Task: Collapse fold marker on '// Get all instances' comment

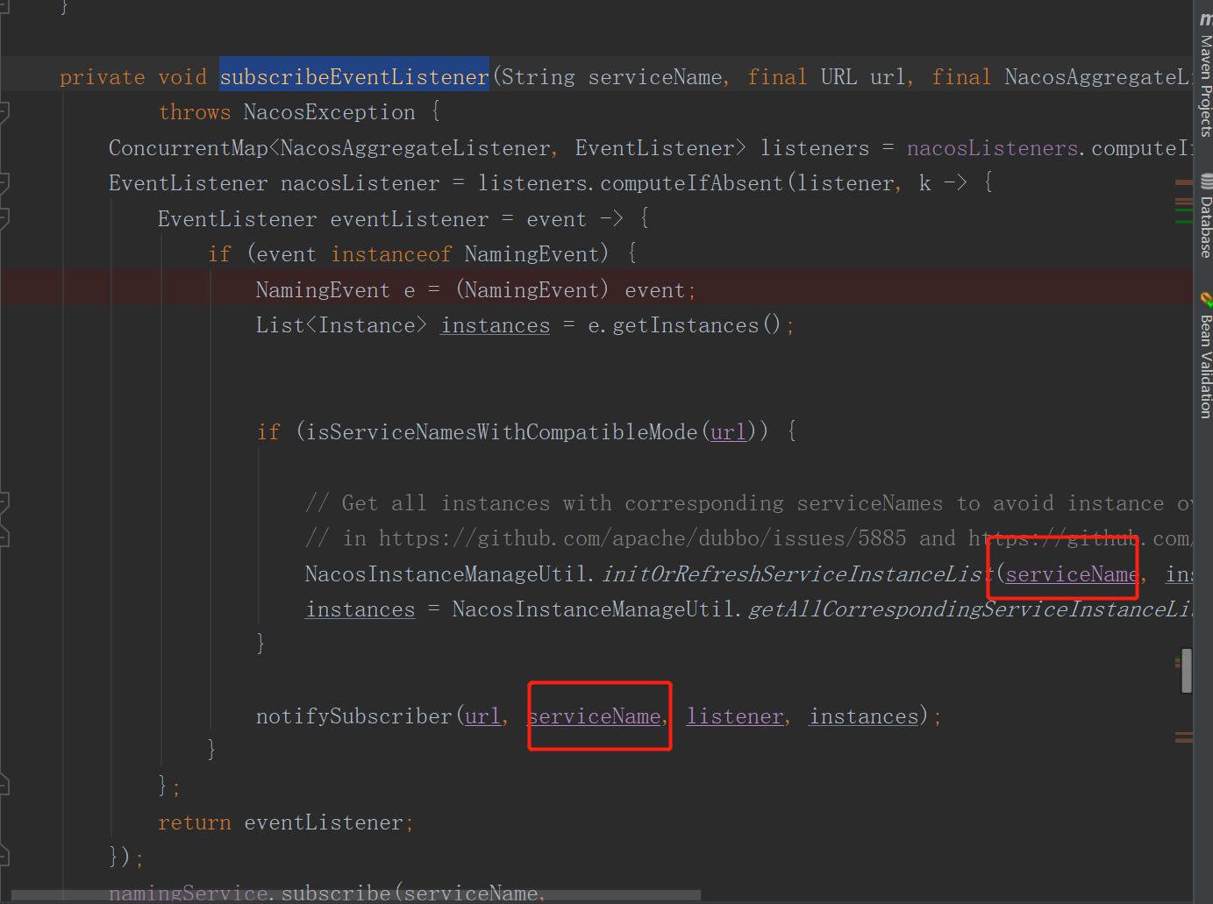Action: coord(4,503)
